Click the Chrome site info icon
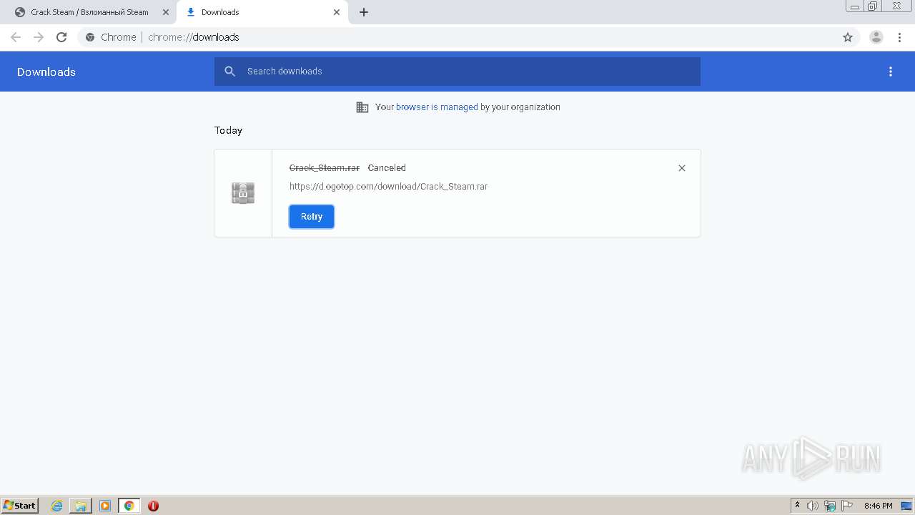Image resolution: width=915 pixels, height=515 pixels. [90, 37]
